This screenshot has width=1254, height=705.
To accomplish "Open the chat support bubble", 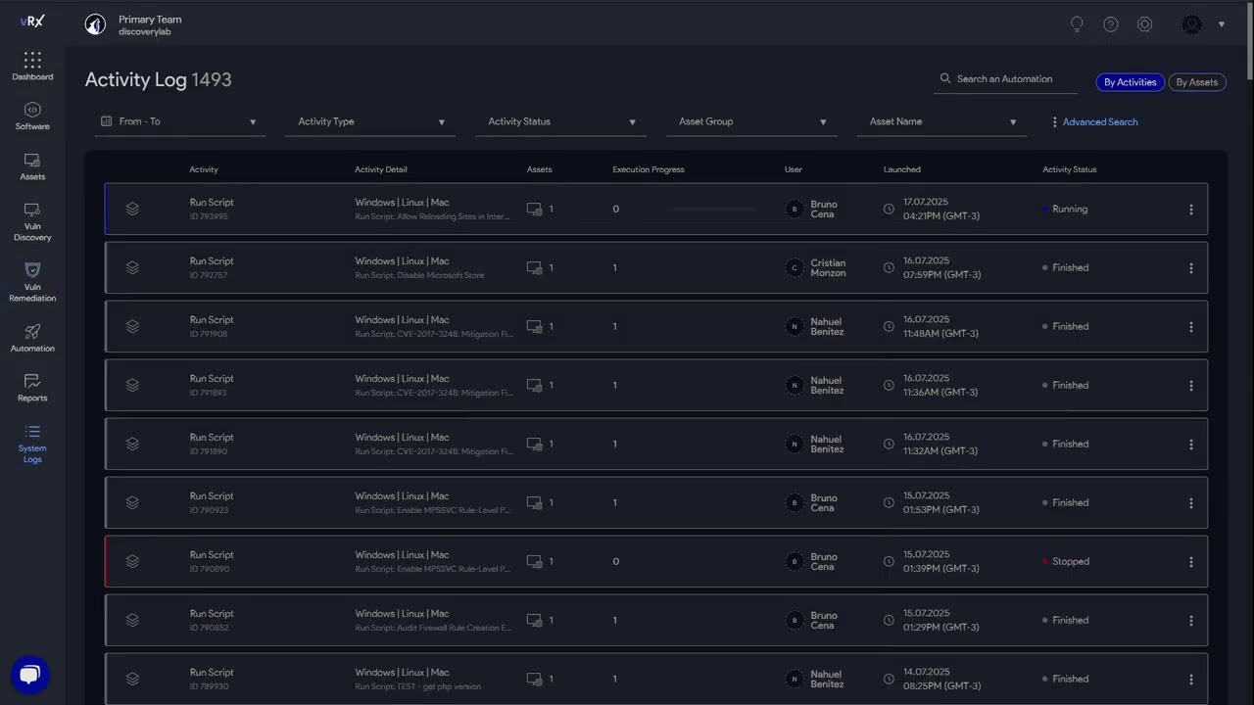I will [x=29, y=675].
